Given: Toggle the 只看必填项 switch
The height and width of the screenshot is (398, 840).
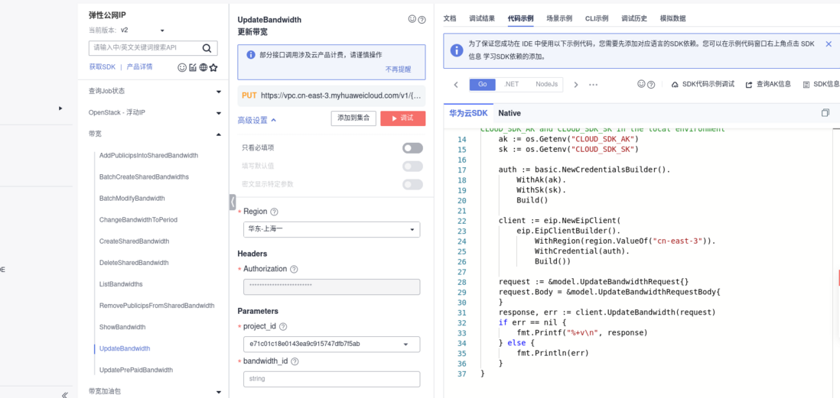Looking at the screenshot, I should pos(412,147).
